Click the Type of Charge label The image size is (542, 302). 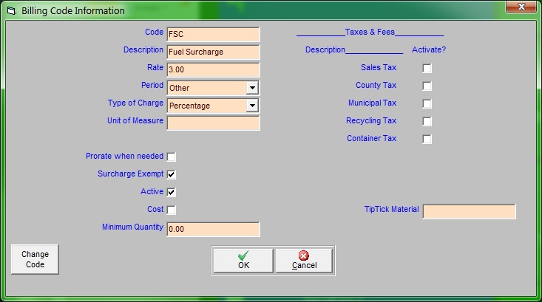(x=135, y=103)
